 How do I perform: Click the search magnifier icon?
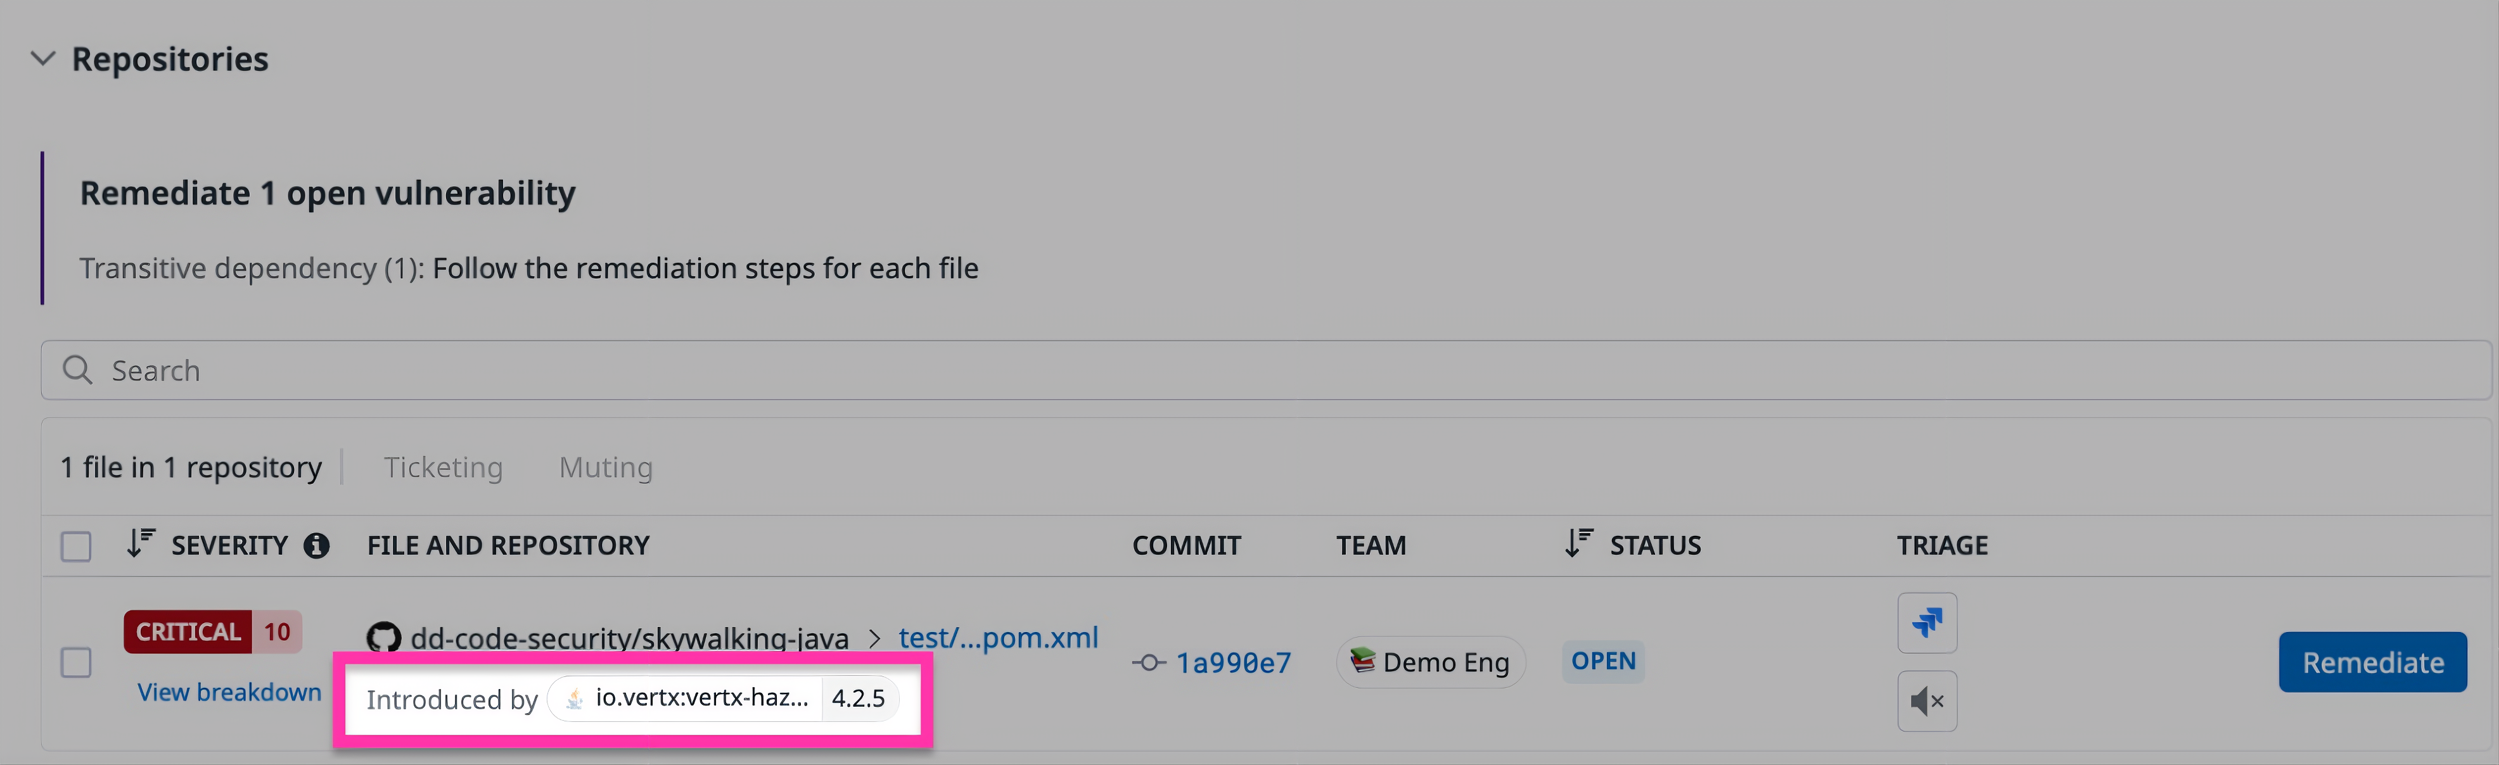(77, 369)
